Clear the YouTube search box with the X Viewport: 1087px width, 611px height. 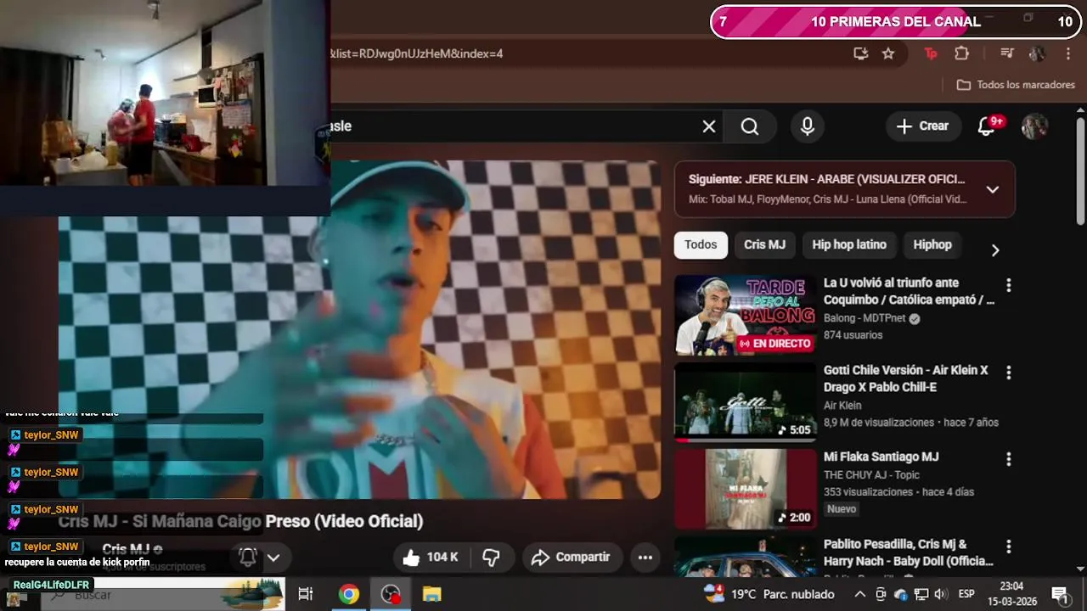coord(709,126)
